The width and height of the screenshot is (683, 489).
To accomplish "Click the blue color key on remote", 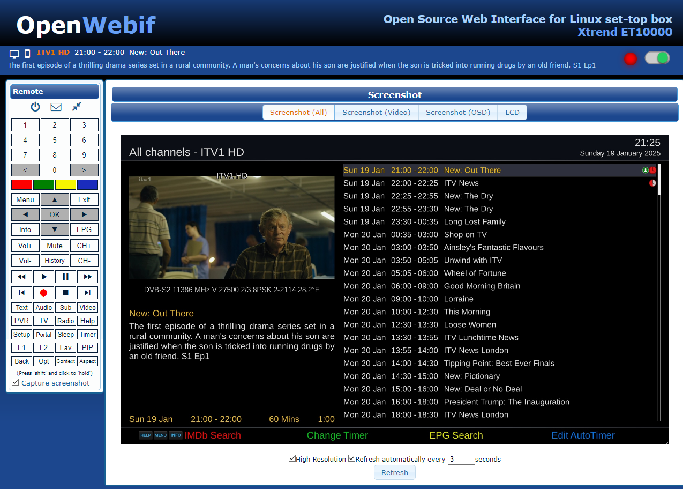I will (87, 185).
